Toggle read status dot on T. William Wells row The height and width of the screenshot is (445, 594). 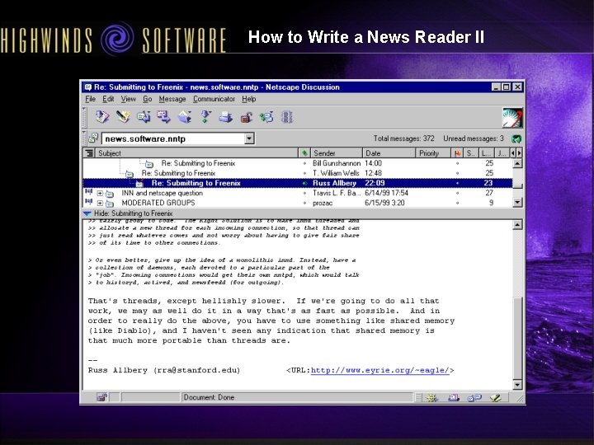click(x=304, y=173)
